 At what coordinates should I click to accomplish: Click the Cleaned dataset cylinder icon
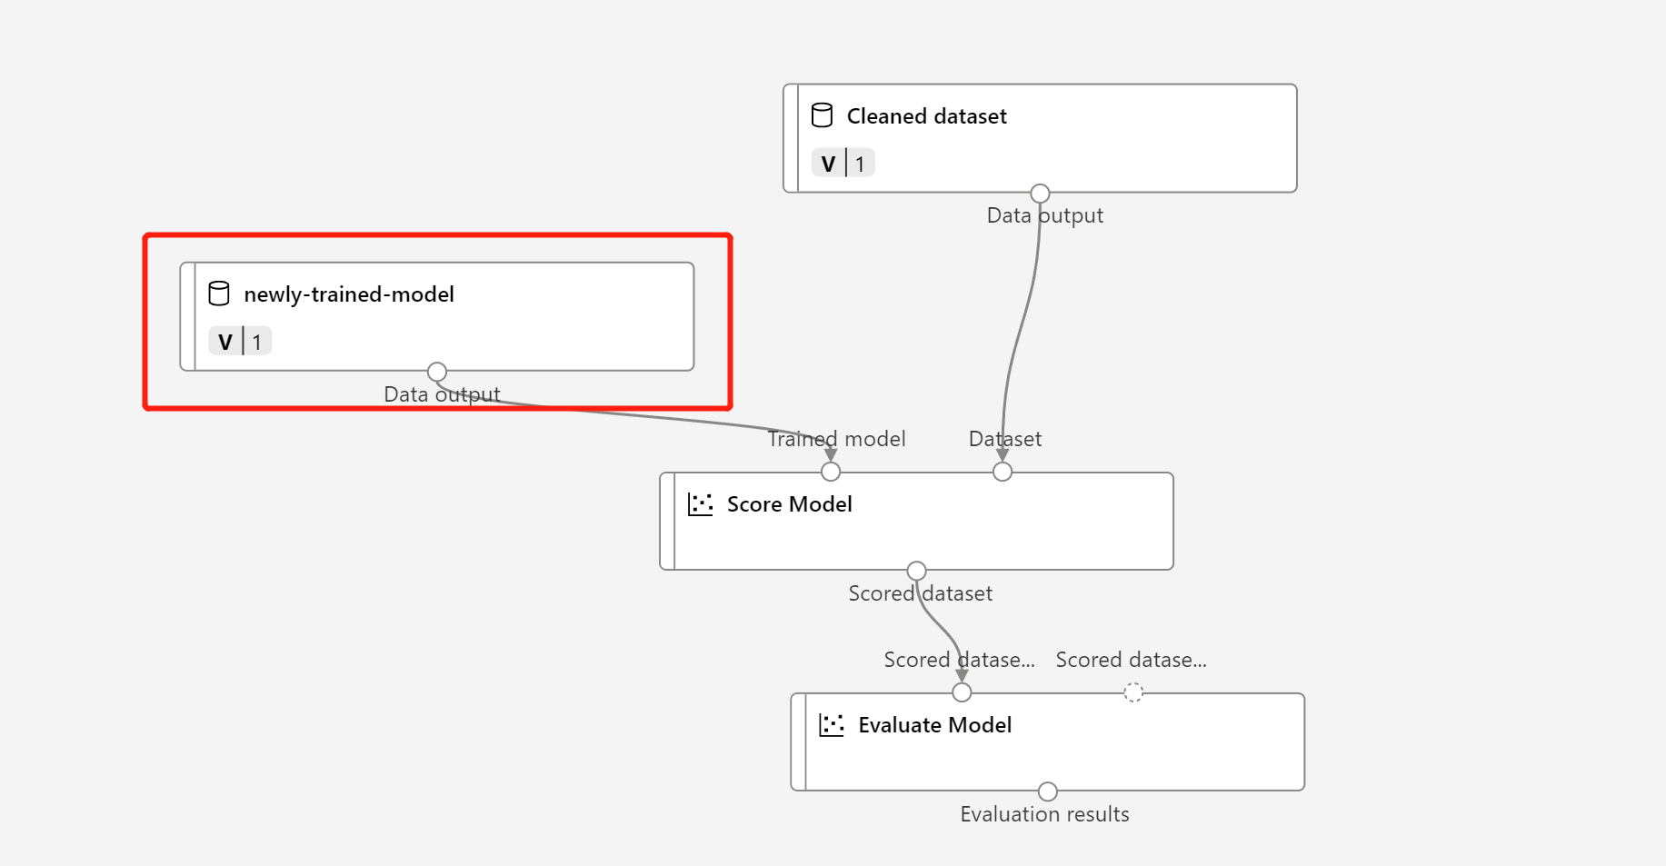(x=822, y=115)
